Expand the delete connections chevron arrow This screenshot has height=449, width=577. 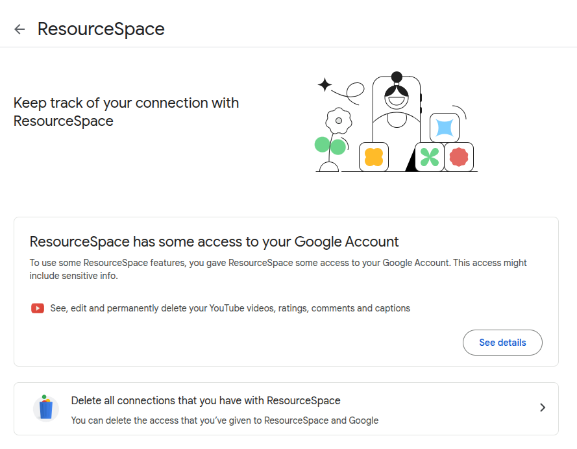pos(543,408)
